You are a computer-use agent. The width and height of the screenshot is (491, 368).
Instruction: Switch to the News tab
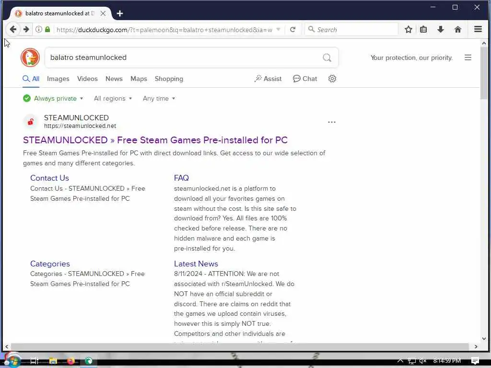click(114, 79)
